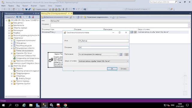Image resolution: width=192 pixels, height=108 pixels.
Task: Expand the Безопасность tree node
Action: pos(9,25)
